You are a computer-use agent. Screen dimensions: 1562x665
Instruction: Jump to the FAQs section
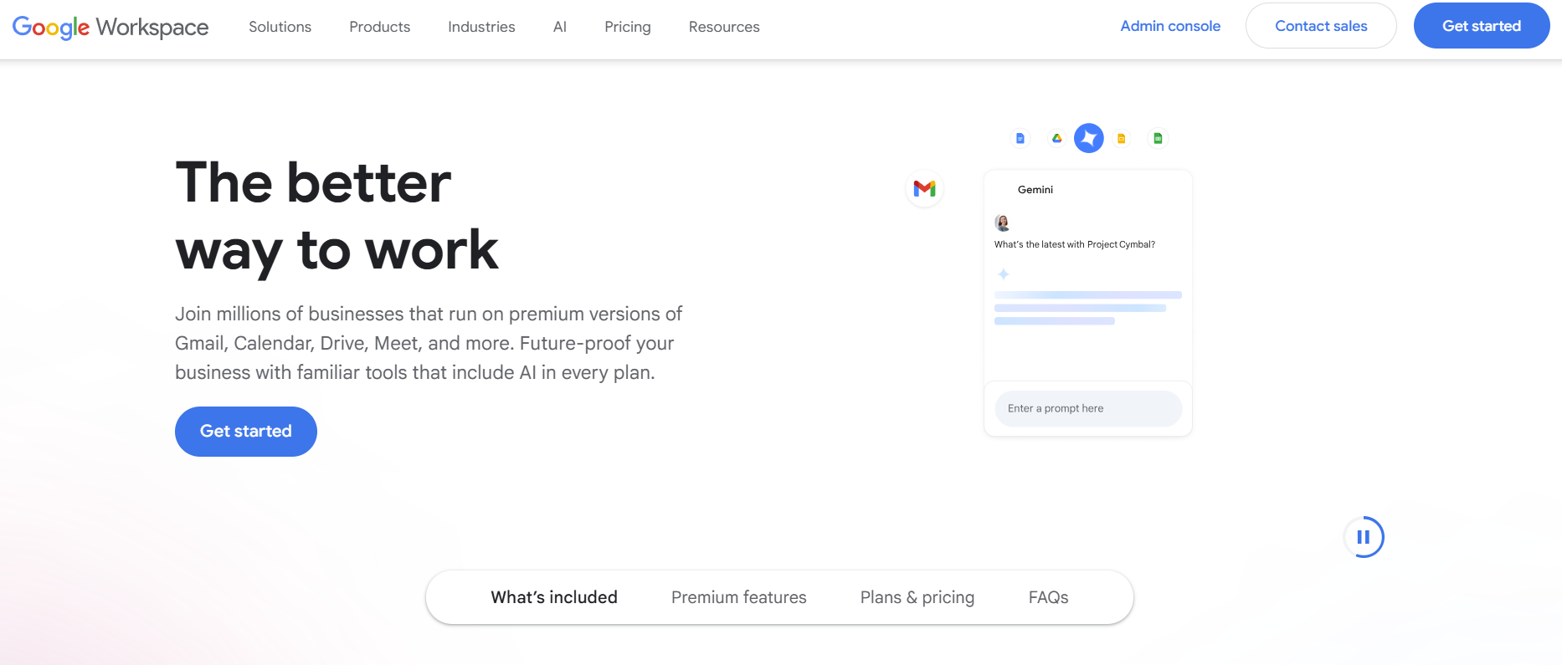click(1049, 597)
